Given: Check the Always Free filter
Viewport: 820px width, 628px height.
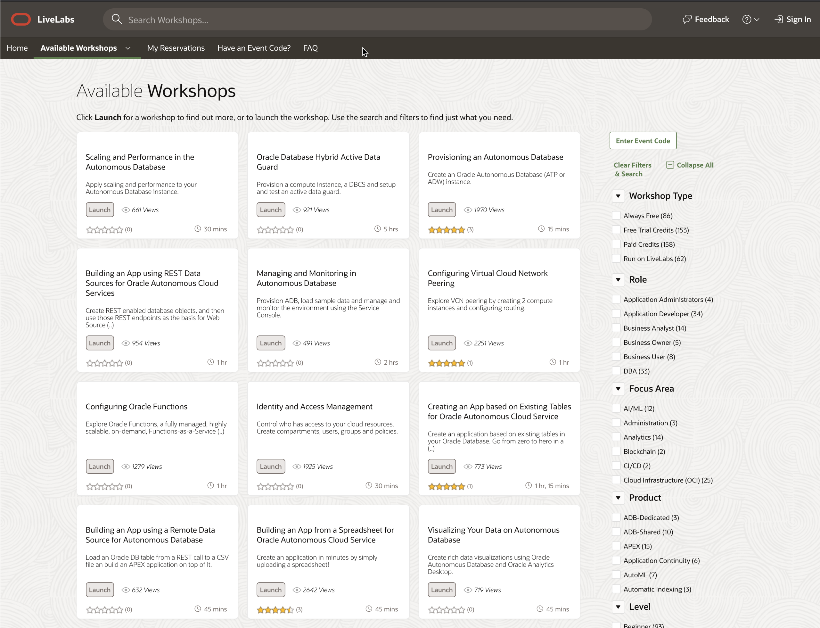Looking at the screenshot, I should coord(616,216).
